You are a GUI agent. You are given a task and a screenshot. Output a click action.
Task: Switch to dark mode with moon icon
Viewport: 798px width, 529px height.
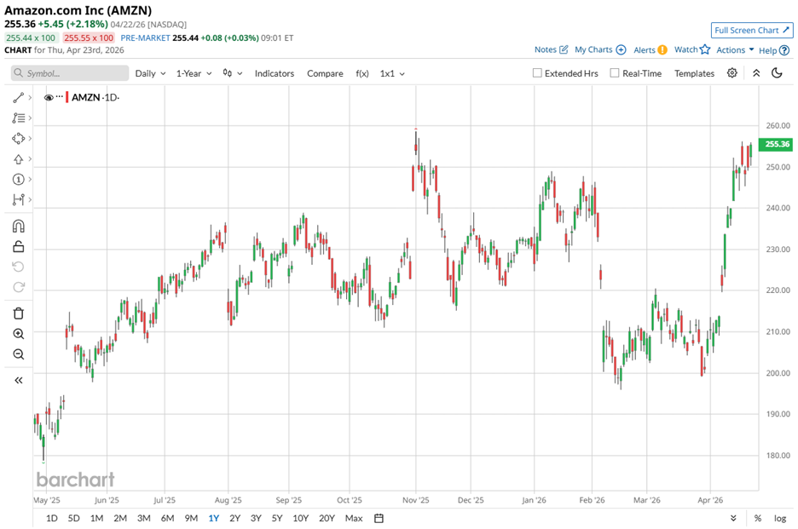777,73
